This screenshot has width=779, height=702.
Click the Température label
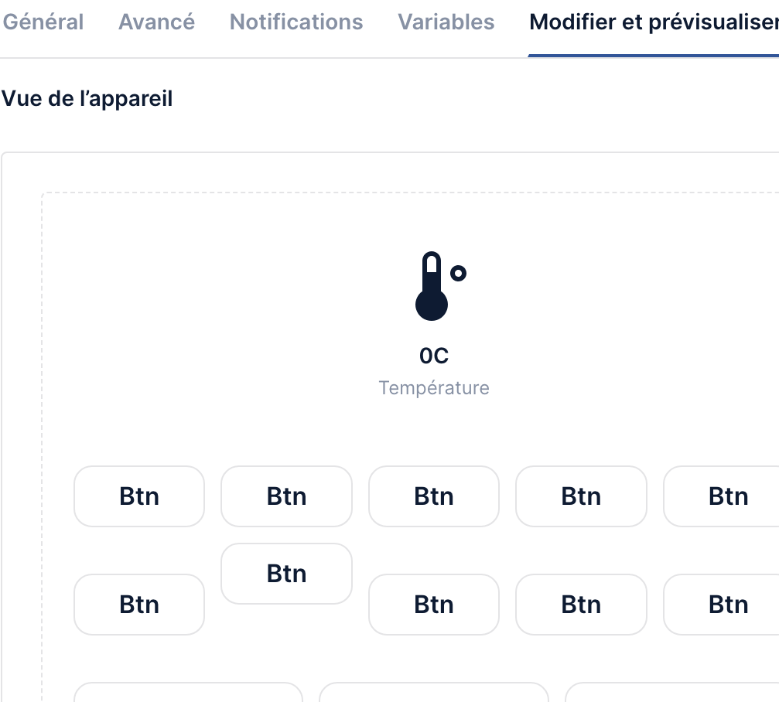tap(434, 388)
